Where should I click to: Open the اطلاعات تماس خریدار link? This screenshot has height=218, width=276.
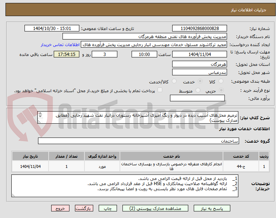60,45
